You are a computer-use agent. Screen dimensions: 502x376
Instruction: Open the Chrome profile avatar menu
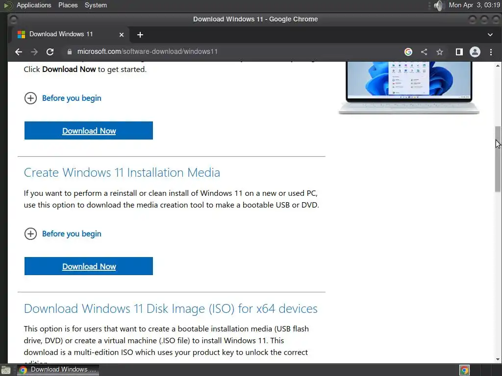[475, 52]
